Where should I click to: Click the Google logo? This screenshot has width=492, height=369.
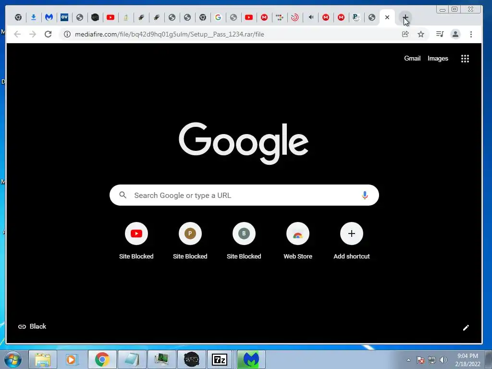244,143
